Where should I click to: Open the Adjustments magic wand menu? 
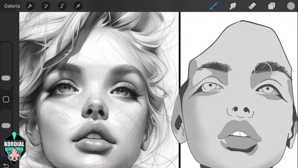click(46, 6)
